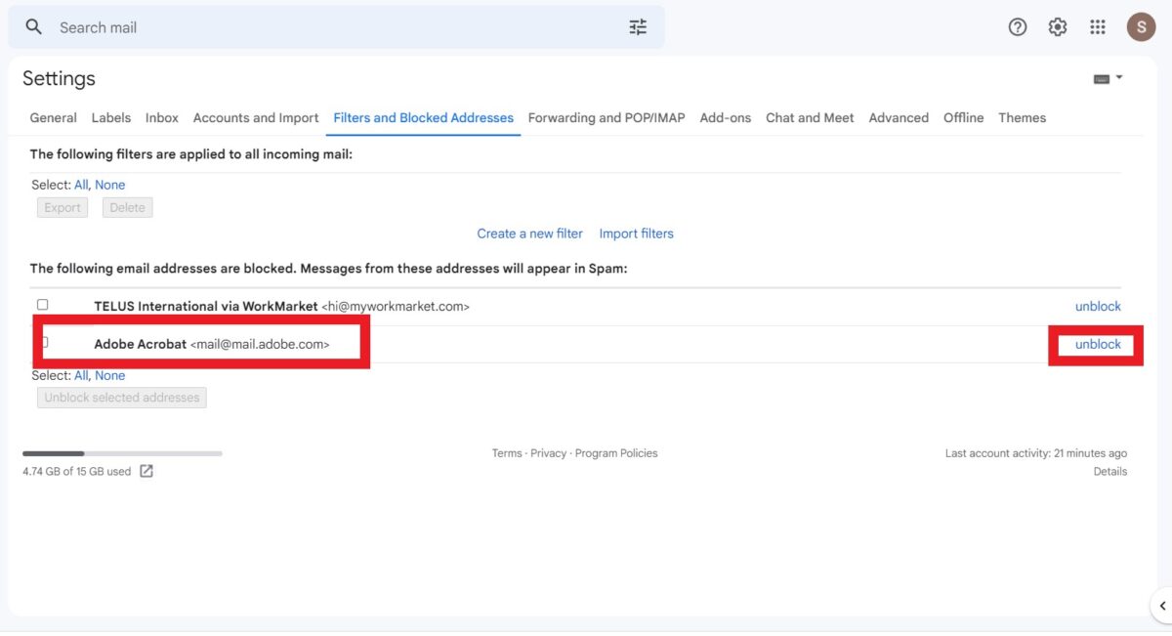Click the Delete button

(128, 207)
